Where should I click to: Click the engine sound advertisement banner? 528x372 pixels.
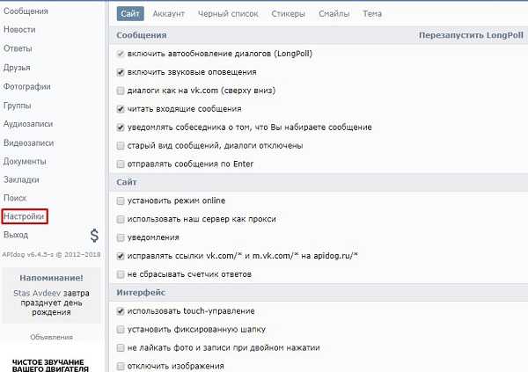click(50, 361)
